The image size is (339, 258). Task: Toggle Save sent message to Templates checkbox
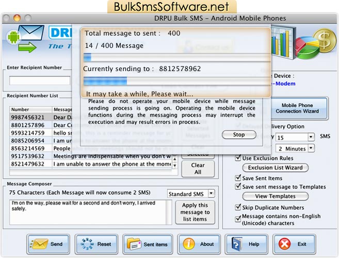point(238,186)
